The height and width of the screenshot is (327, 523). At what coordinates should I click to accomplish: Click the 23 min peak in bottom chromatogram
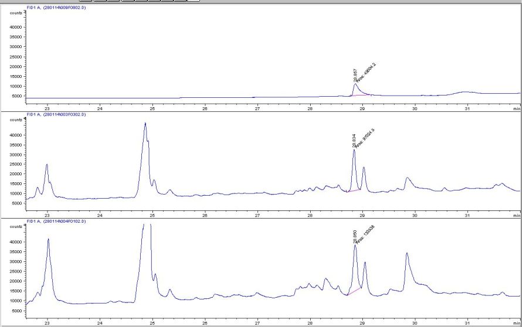pos(49,240)
